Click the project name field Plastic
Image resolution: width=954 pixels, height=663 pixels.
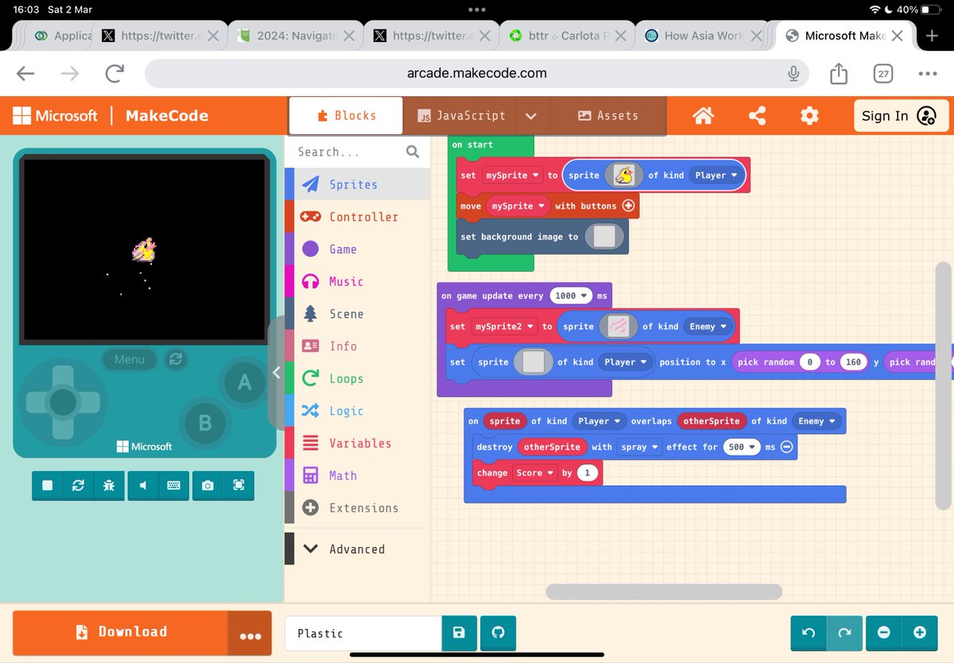(x=363, y=634)
